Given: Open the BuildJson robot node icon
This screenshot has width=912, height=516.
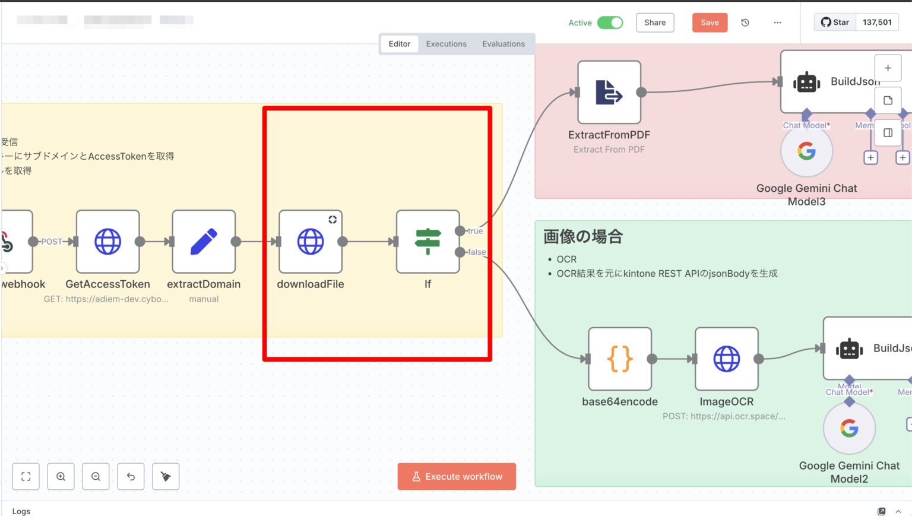Looking at the screenshot, I should point(806,82).
